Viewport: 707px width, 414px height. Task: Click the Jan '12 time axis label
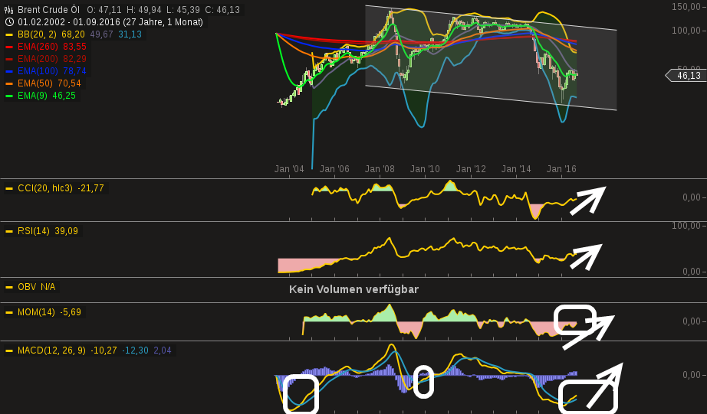click(x=471, y=169)
